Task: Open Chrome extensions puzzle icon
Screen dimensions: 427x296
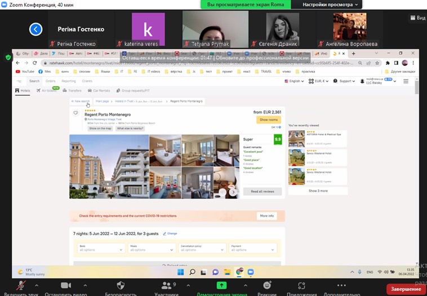Action: click(x=388, y=63)
